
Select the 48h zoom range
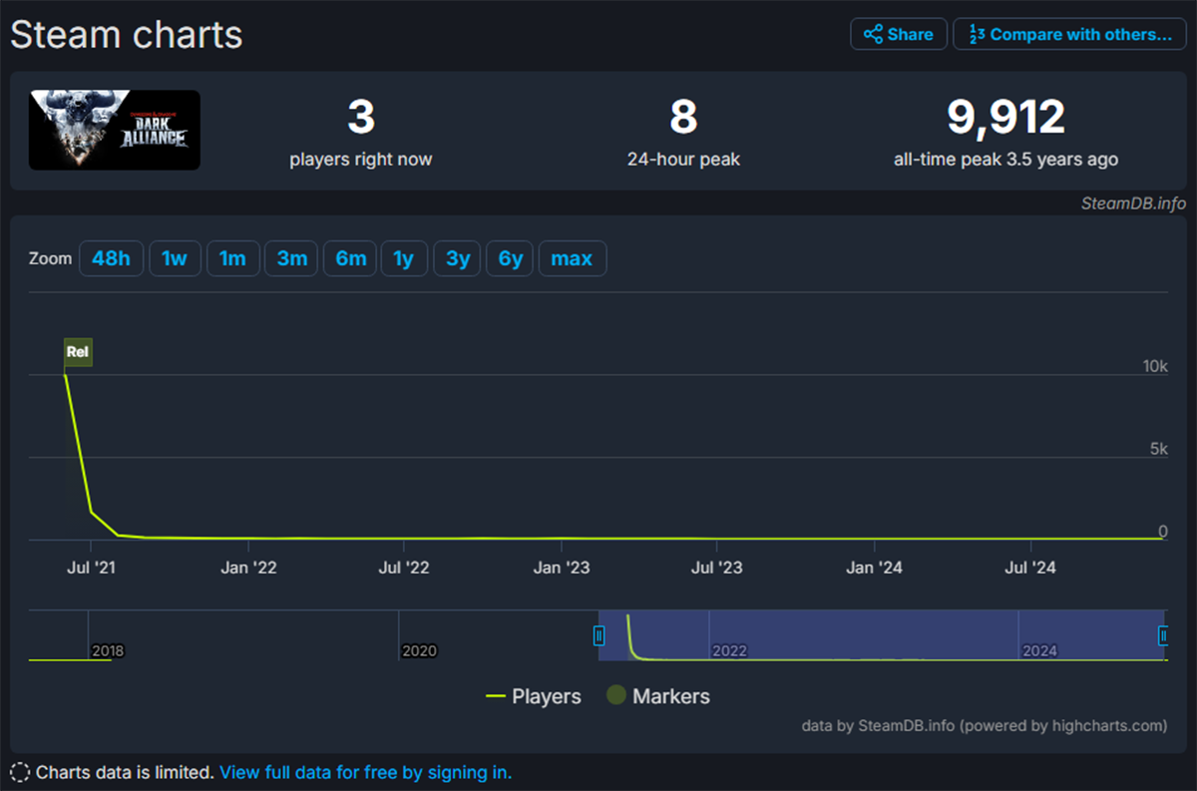tap(111, 258)
